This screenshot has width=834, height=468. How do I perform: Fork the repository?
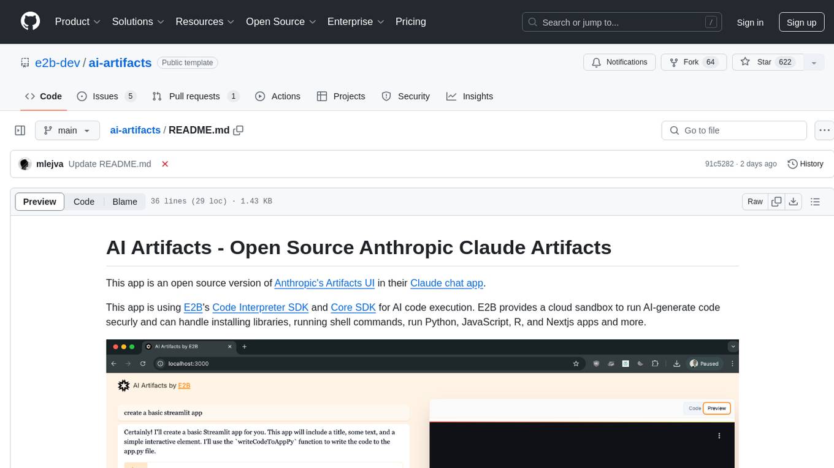point(694,62)
